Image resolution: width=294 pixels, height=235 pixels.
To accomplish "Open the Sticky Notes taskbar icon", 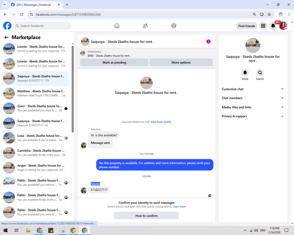I will 51,230.
